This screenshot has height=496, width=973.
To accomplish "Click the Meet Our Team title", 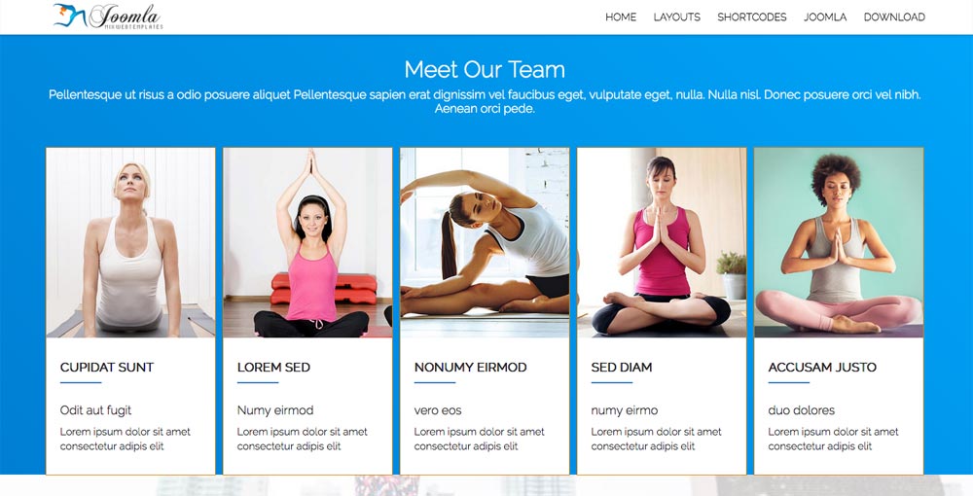I will click(485, 69).
